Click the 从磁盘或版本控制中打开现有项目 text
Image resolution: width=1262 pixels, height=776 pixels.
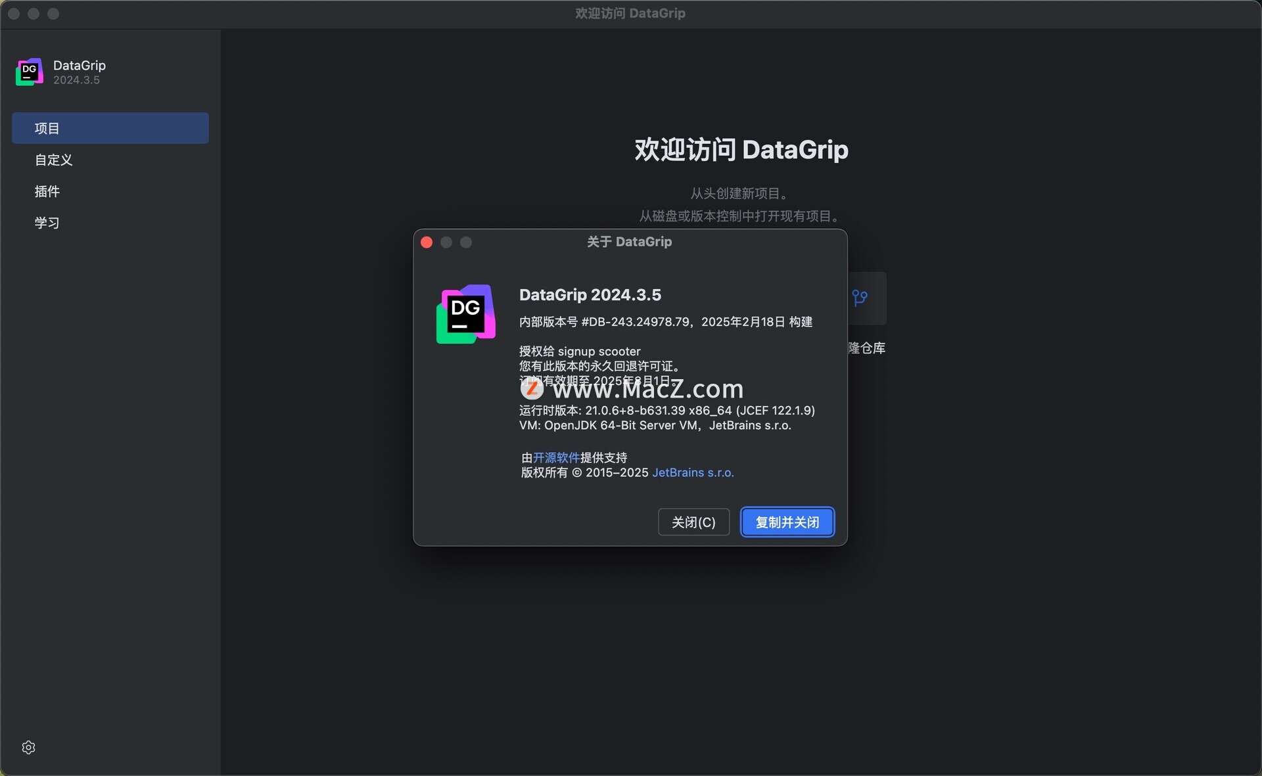741,216
